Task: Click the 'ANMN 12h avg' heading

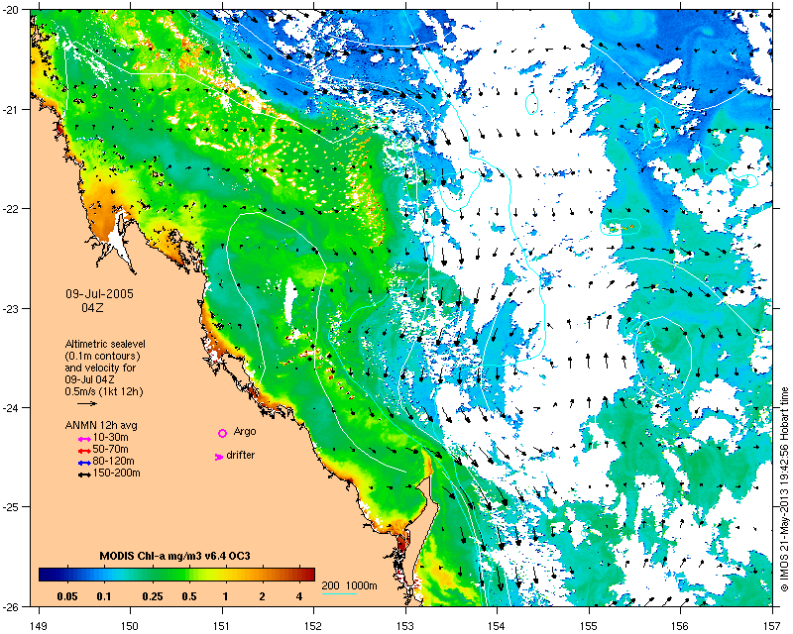Action: (x=101, y=425)
